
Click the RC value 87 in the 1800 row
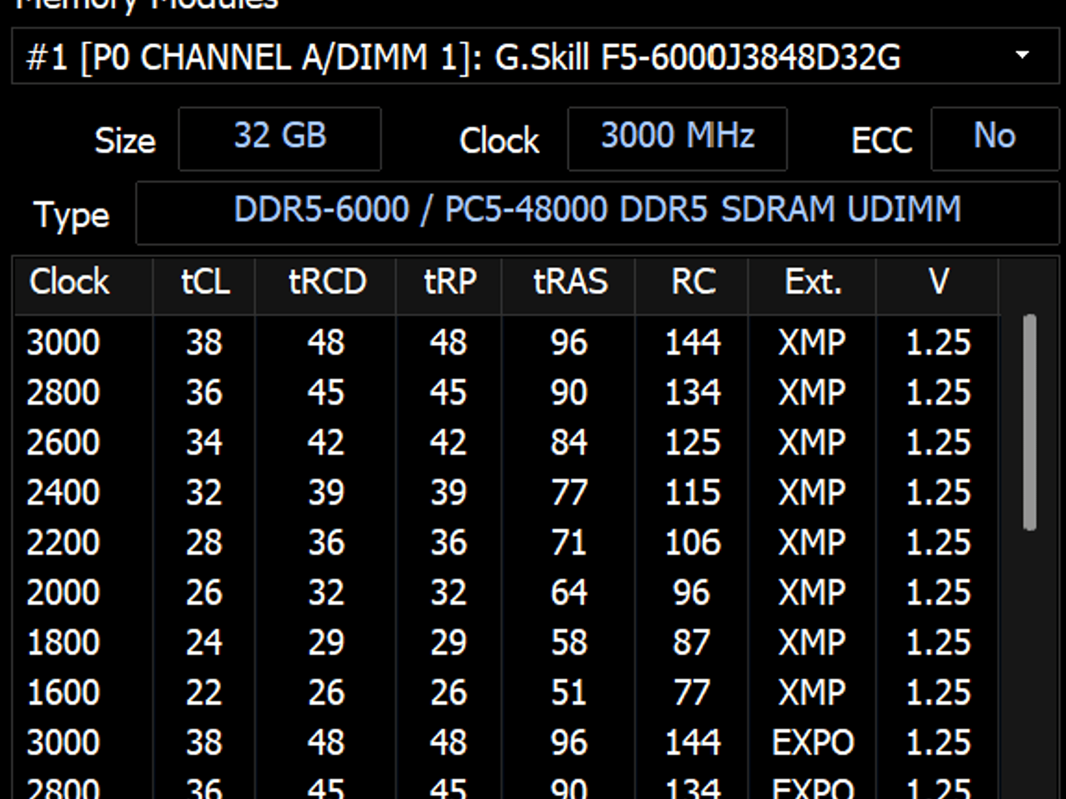point(692,642)
